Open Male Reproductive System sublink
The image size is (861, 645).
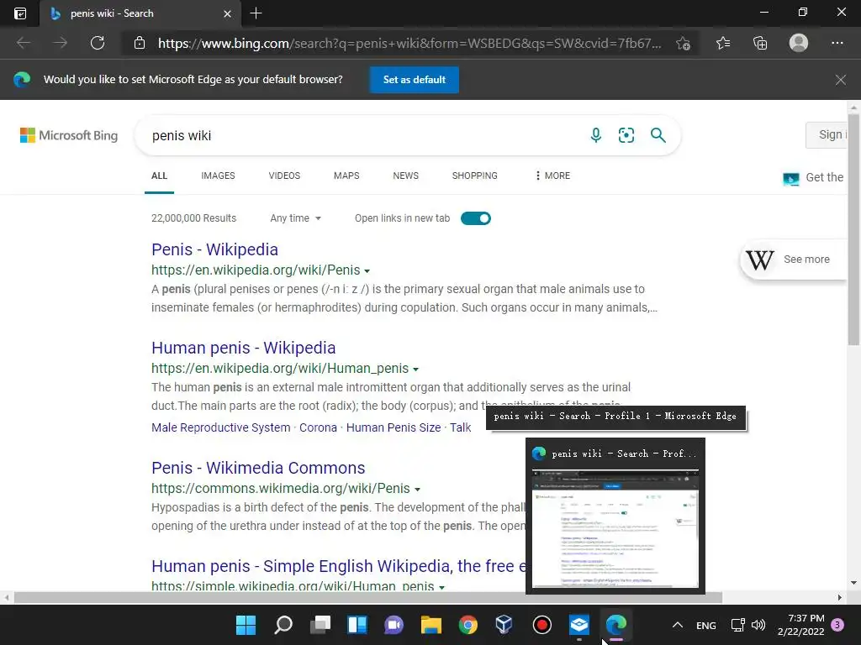(221, 427)
